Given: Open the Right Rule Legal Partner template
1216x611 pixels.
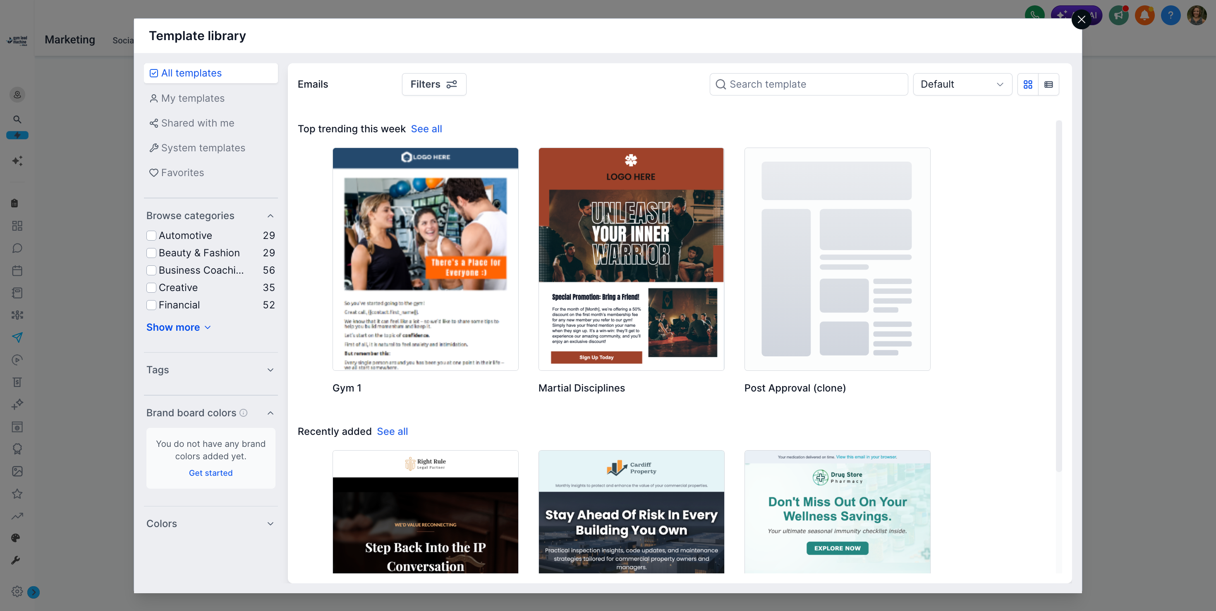Looking at the screenshot, I should (425, 511).
